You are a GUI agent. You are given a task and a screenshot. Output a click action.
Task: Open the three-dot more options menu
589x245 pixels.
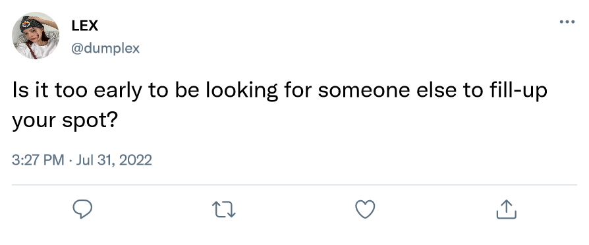pyautogui.click(x=567, y=22)
